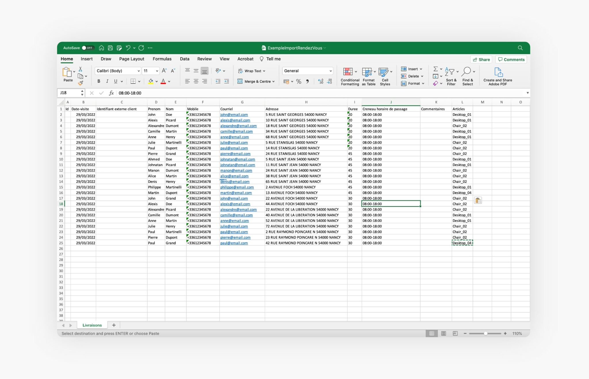This screenshot has width=589, height=379.
Task: Click the Share button
Action: pyautogui.click(x=481, y=59)
